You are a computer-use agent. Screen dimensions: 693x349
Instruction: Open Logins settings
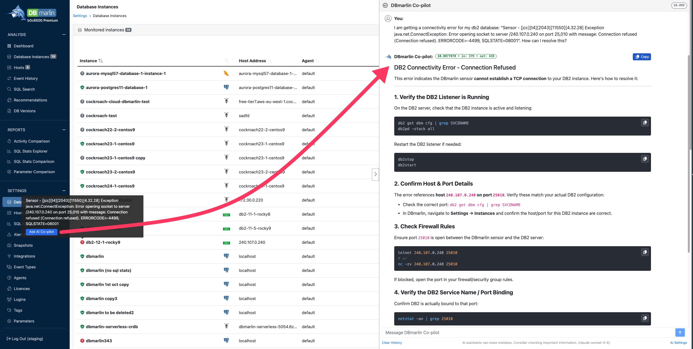[x=20, y=299]
